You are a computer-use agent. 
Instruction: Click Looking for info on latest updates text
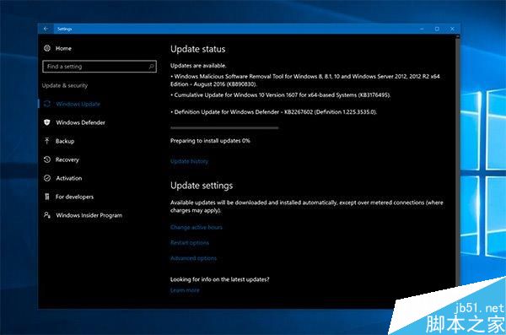(x=220, y=279)
